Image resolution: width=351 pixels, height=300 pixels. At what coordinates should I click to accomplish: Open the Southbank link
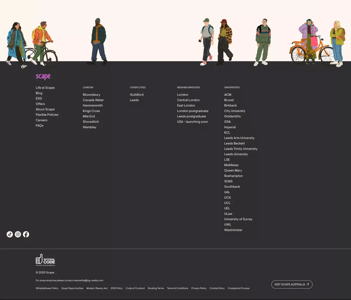click(232, 186)
